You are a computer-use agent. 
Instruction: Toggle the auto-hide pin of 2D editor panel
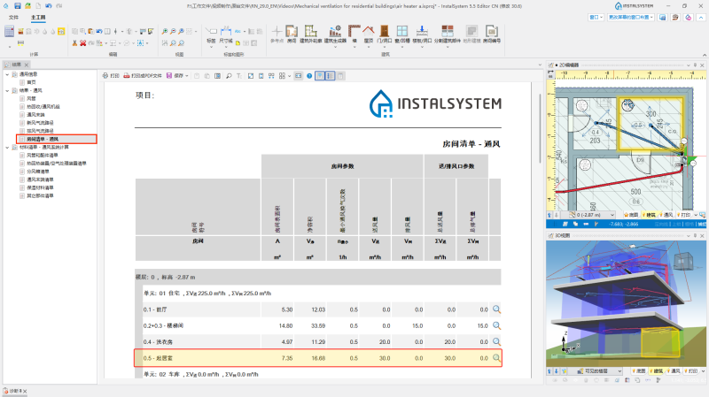point(696,65)
